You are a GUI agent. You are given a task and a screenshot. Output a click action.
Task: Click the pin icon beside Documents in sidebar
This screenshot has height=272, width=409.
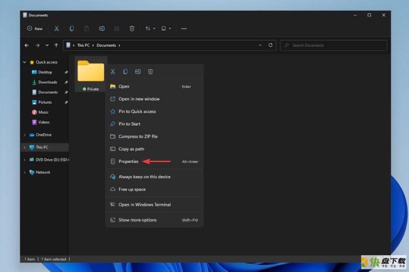[x=66, y=92]
